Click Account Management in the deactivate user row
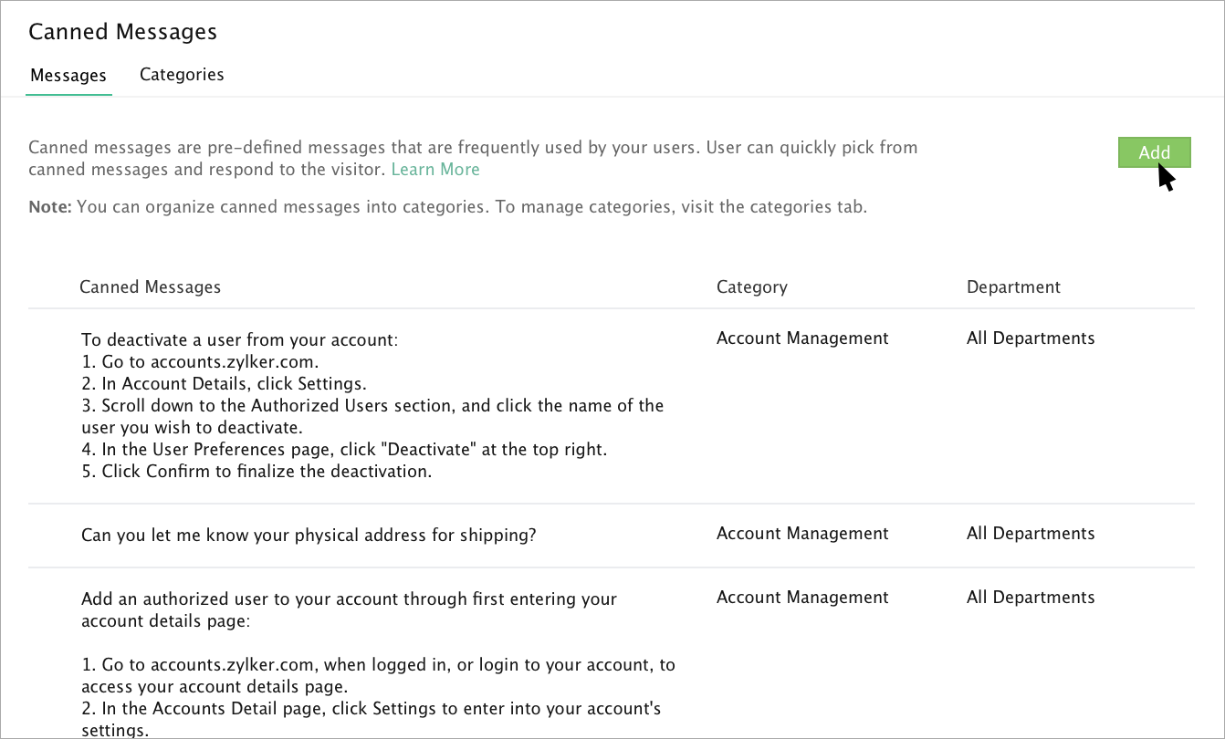Viewport: 1225px width, 739px height. 802,338
